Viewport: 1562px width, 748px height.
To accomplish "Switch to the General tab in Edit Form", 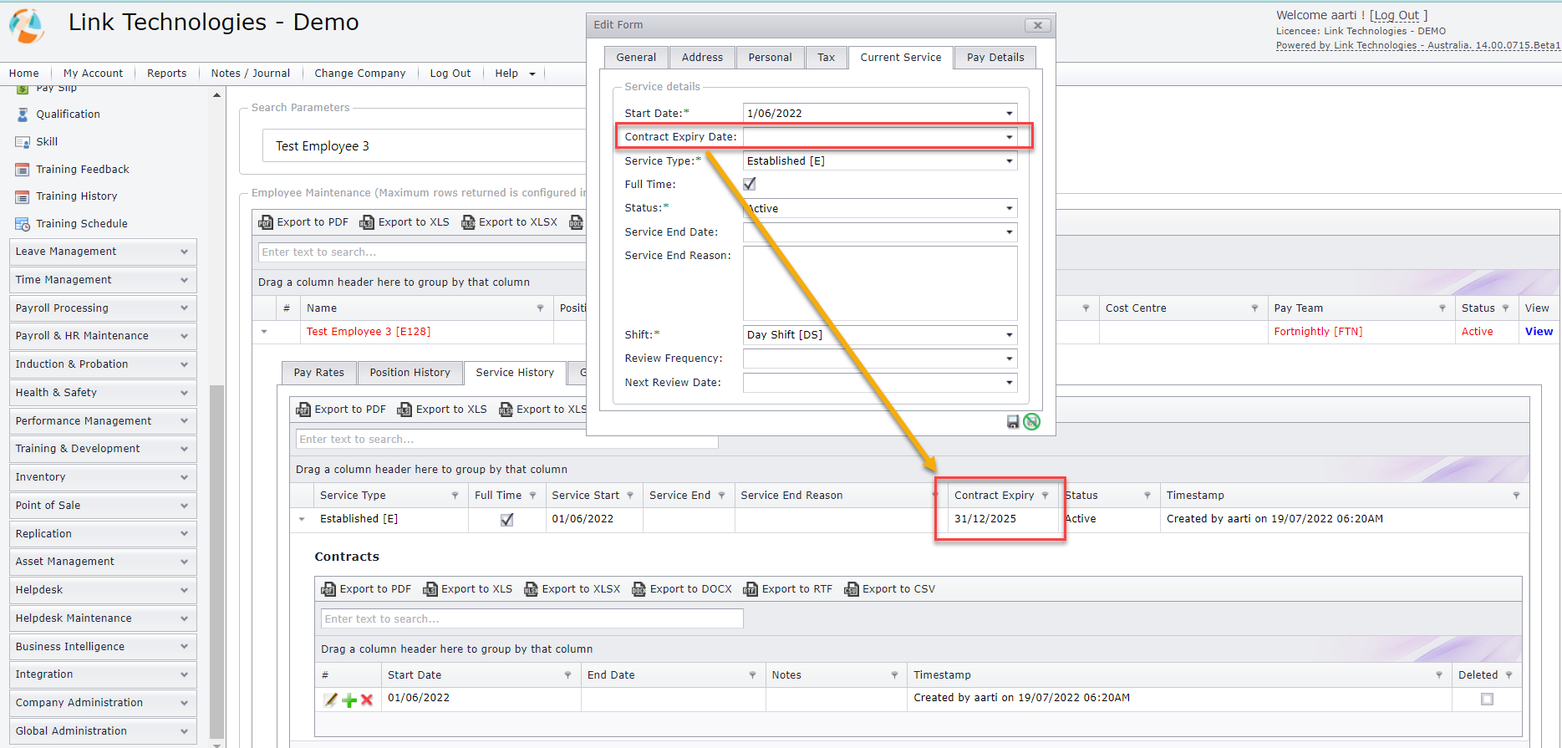I will click(636, 58).
